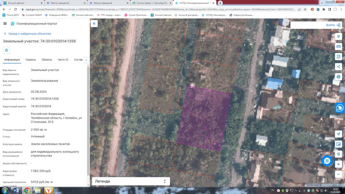The width and height of the screenshot is (345, 194).
Task: Select the area search tool on the map
Action: point(338,57)
